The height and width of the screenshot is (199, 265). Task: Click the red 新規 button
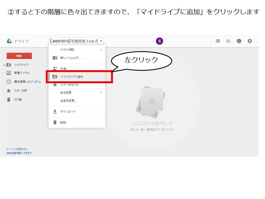coord(19,56)
